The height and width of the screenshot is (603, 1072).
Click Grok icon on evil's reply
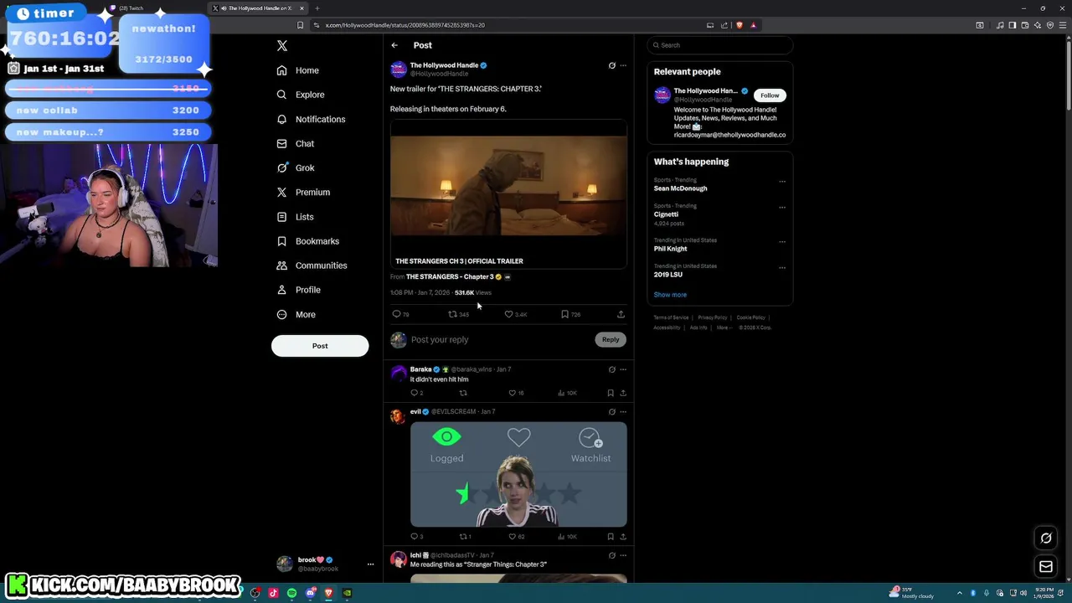pyautogui.click(x=611, y=412)
